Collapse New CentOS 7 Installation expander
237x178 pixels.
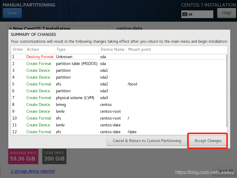(x=11, y=28)
